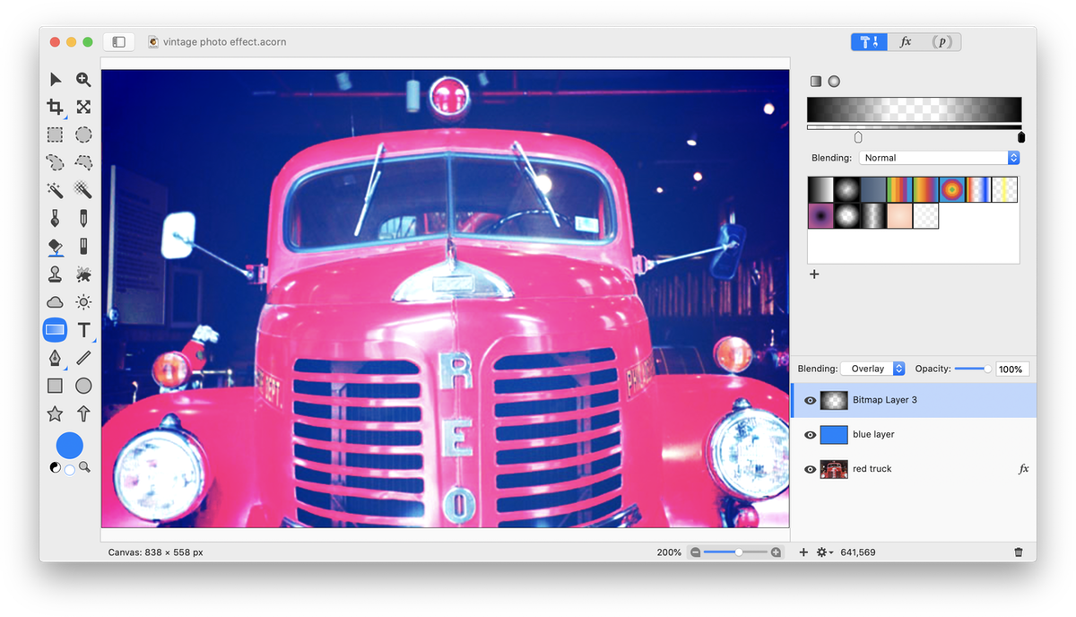Select the Paint Brush tool
This screenshot has width=1076, height=617.
[x=56, y=219]
